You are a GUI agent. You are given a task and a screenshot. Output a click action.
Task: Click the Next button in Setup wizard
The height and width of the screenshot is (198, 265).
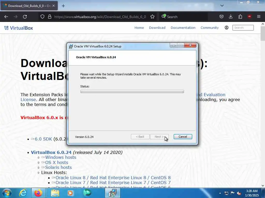pos(159,137)
